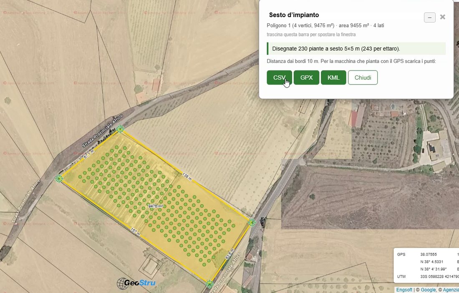Click the Poligono 1 summary line

click(x=325, y=25)
